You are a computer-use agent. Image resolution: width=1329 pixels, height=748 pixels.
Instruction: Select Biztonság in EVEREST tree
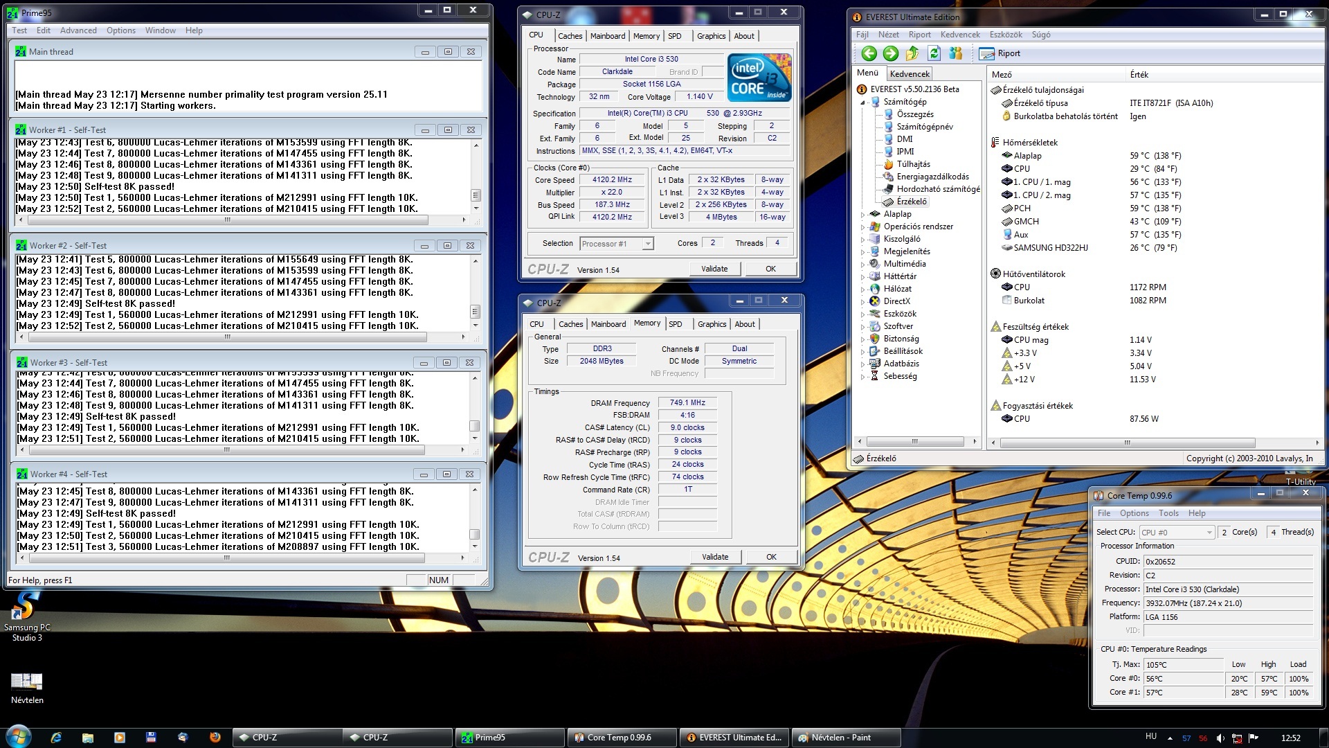(901, 339)
